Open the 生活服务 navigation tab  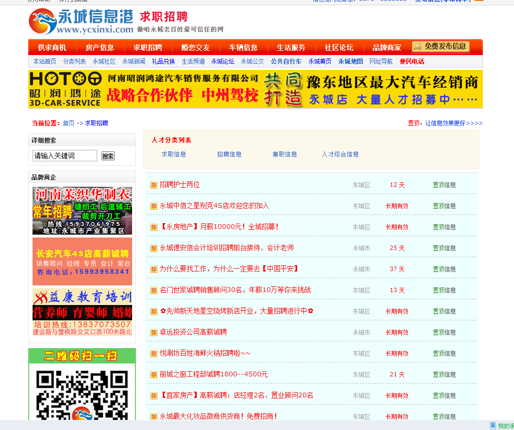pyautogui.click(x=291, y=47)
